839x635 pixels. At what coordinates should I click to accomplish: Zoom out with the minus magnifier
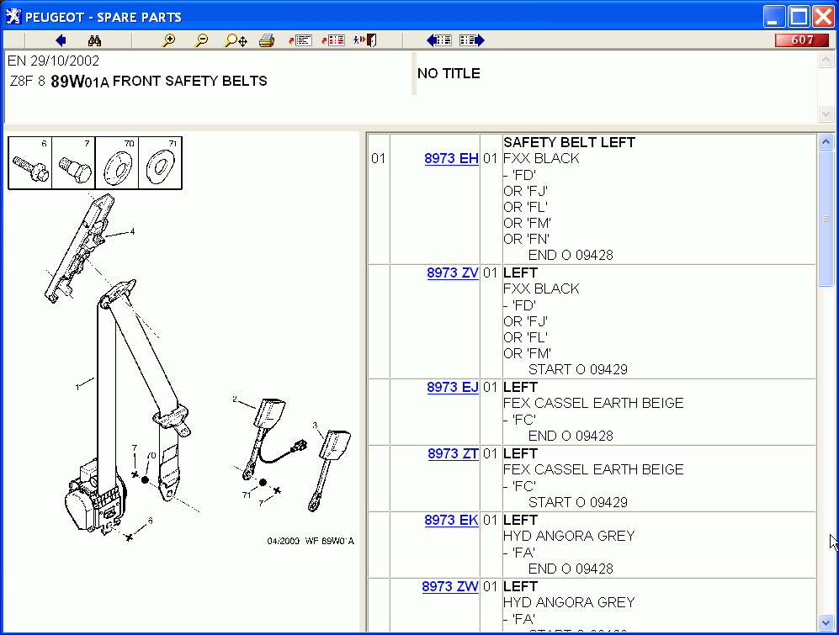coord(201,40)
